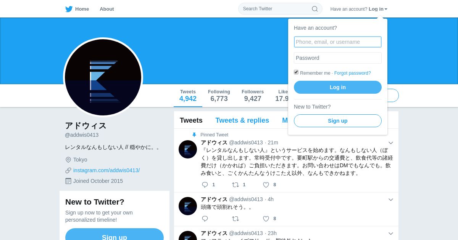Collapse the Log in dropdown caret

click(x=386, y=9)
